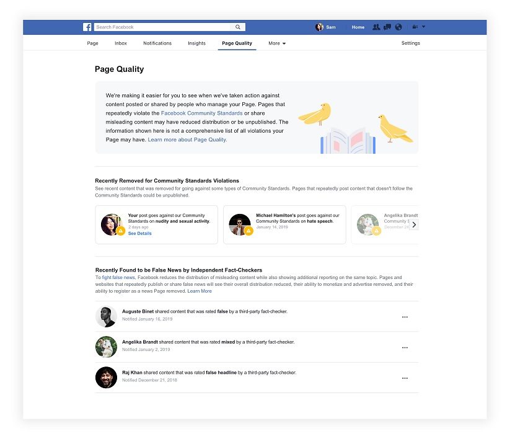Image resolution: width=510 pixels, height=439 pixels.
Task: Click the privacy shortcuts lock icon
Action: [415, 27]
